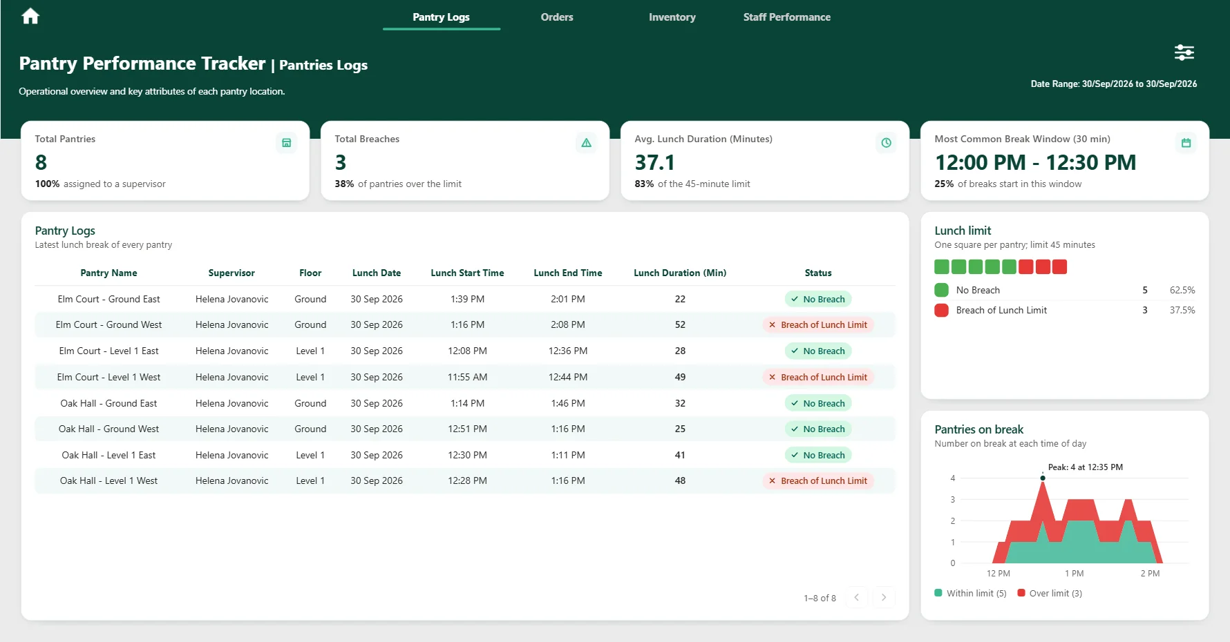
Task: Sort by the Status column header
Action: (818, 273)
